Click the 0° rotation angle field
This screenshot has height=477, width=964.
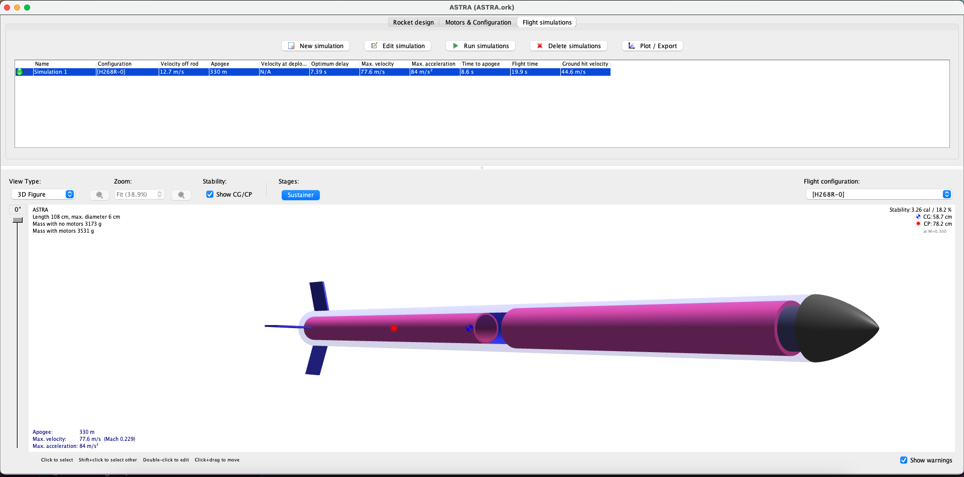click(18, 209)
